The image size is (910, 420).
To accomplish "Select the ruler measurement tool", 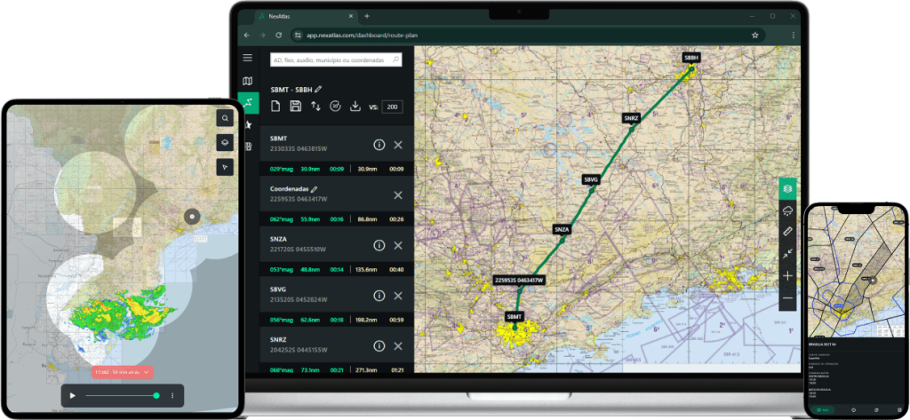I will [787, 232].
